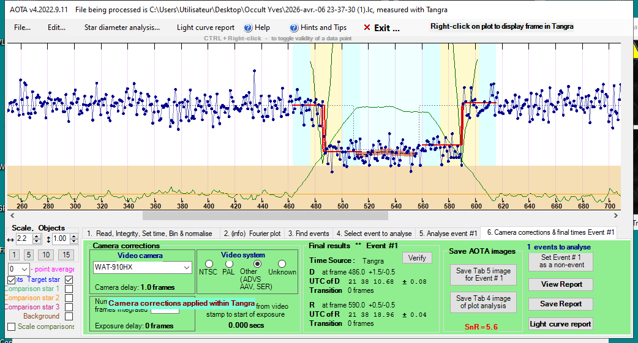The image size is (638, 343).
Task: Open Hints and Tips icon
Action: pos(295,28)
